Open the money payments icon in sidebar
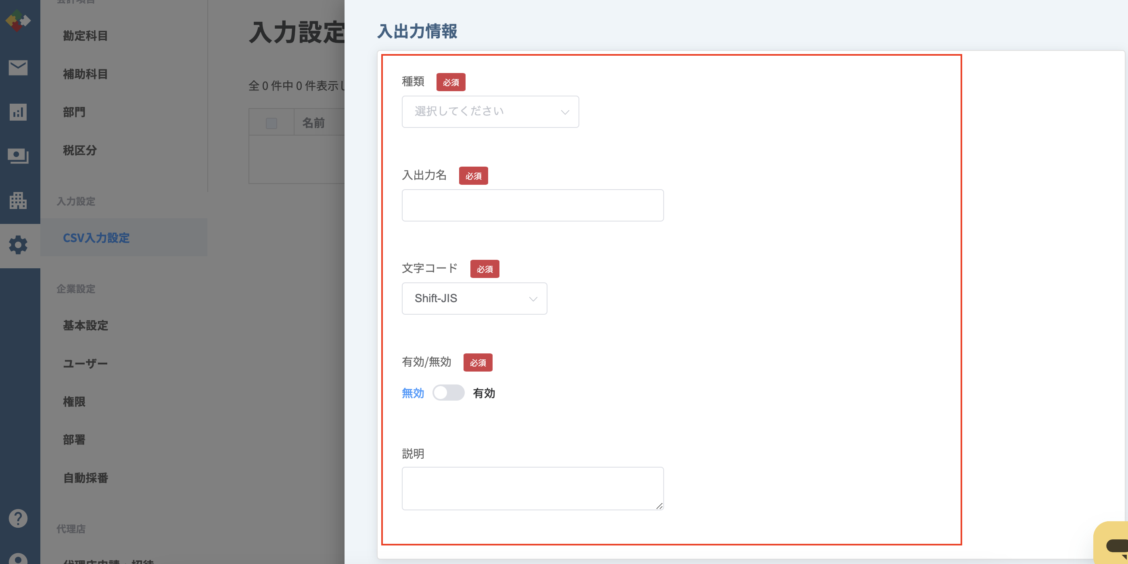This screenshot has height=564, width=1128. coord(18,156)
